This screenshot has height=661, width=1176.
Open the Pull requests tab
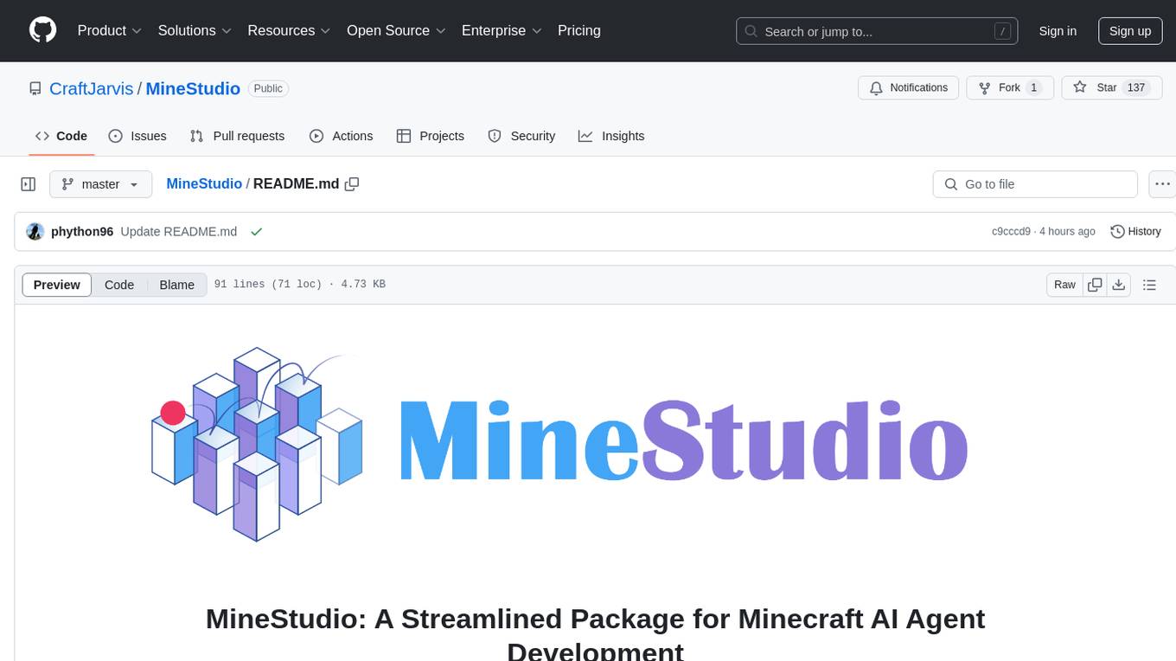coord(237,136)
